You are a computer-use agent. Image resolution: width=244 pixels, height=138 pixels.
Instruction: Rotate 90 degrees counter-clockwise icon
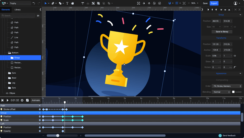coord(154,3)
